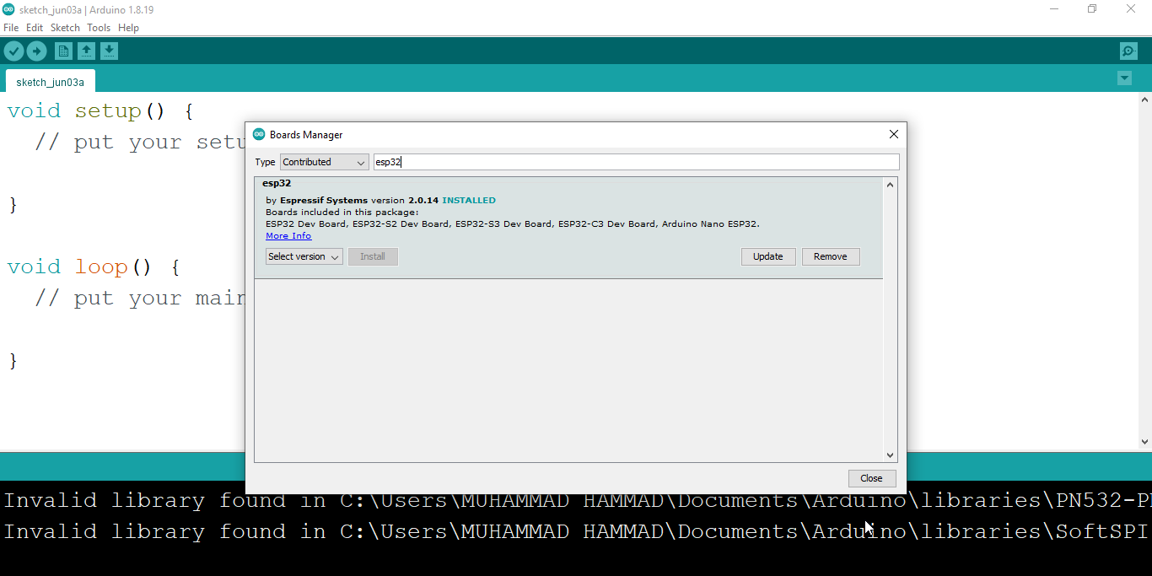Open the Serial Monitor icon

[1128, 51]
